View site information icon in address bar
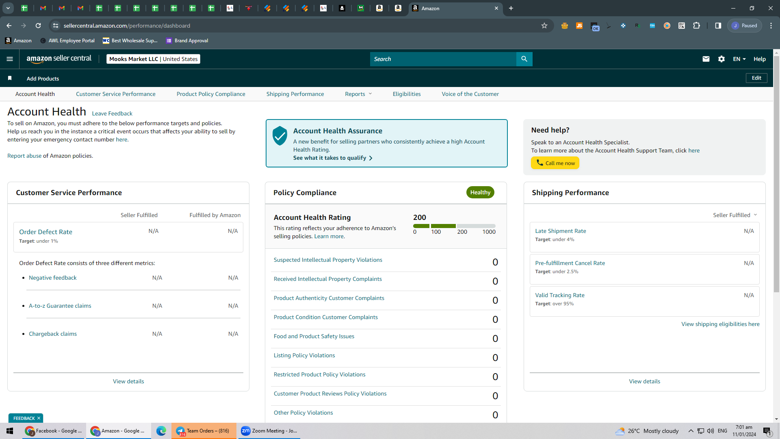This screenshot has height=439, width=780. pos(56,26)
